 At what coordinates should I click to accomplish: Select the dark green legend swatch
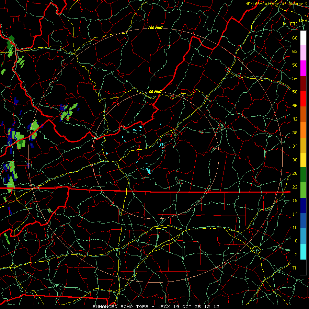pyautogui.click(x=303, y=174)
